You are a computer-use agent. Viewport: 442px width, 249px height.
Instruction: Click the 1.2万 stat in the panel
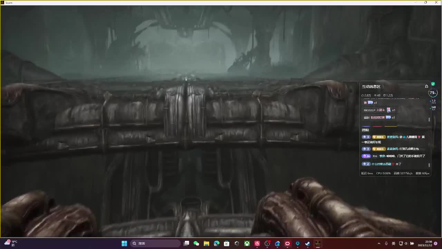click(388, 95)
